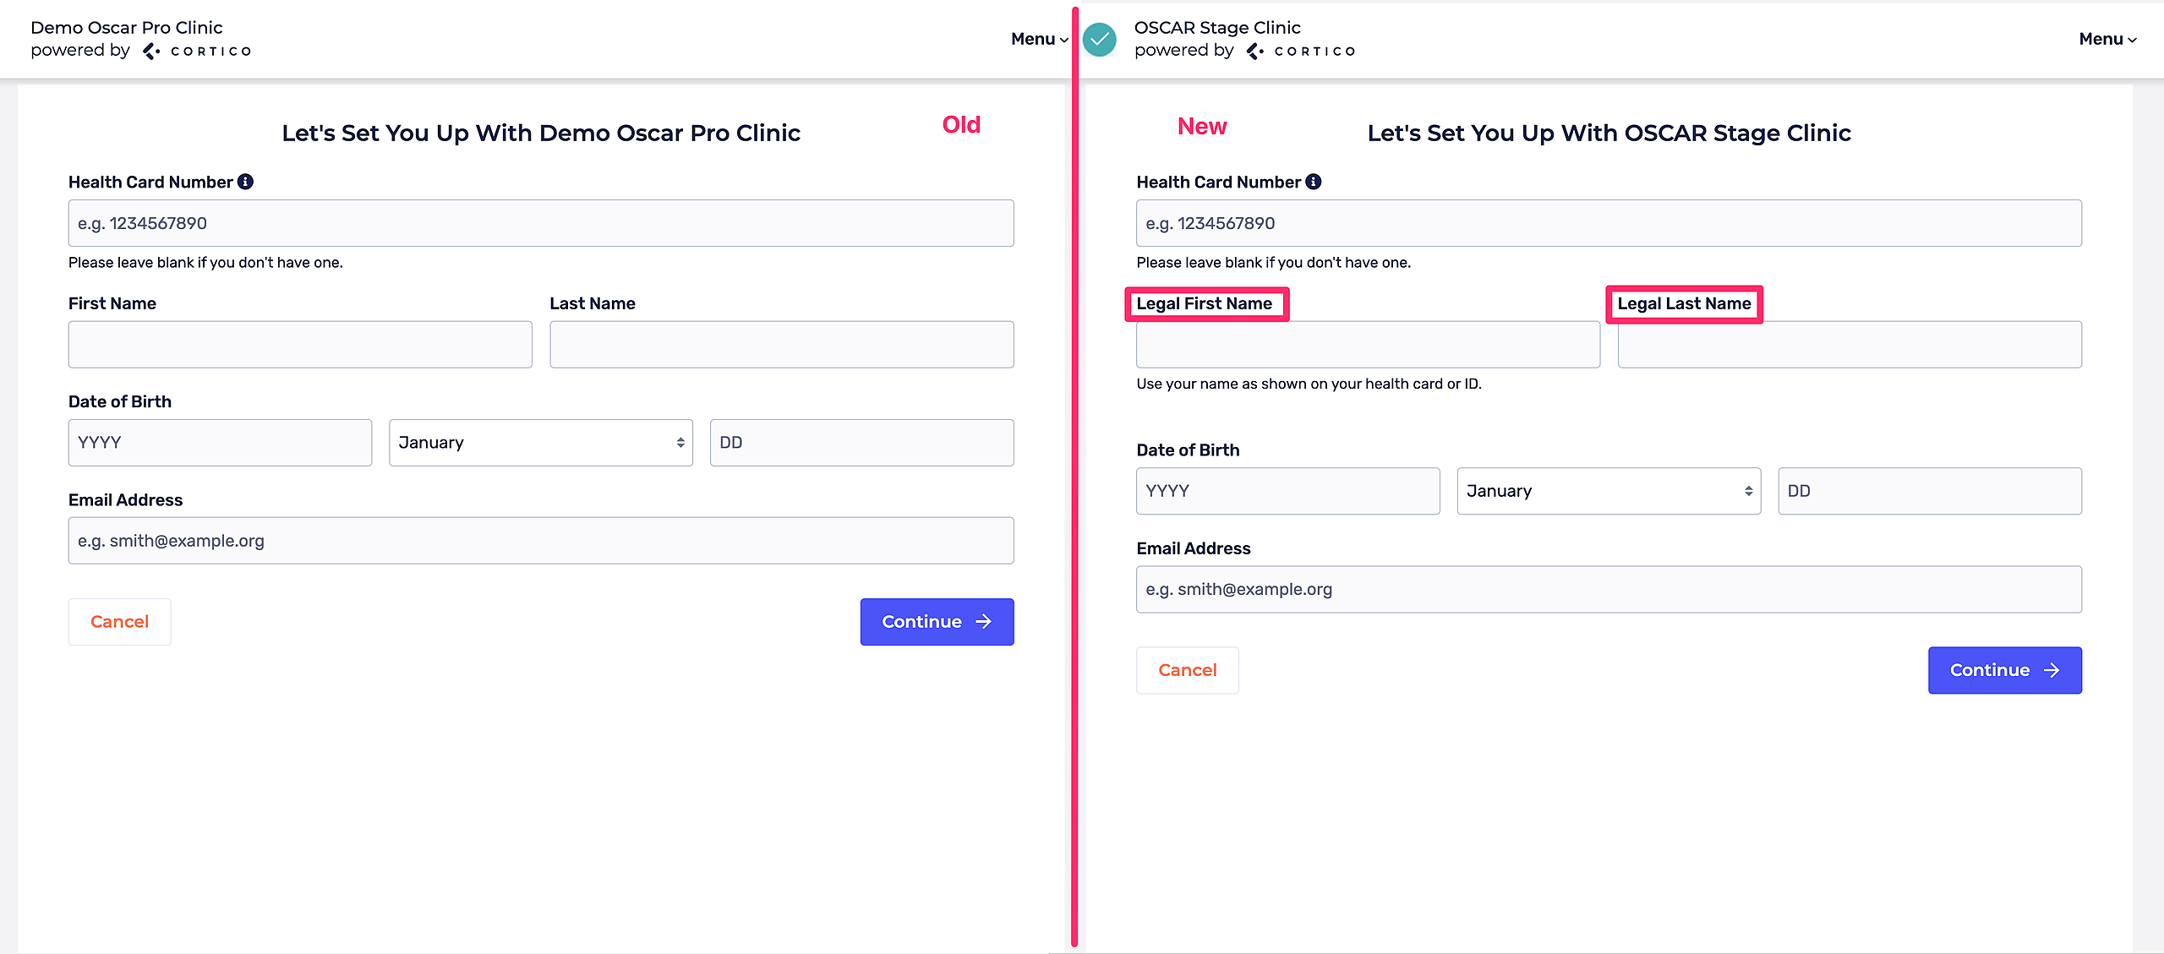Focus the Legal First Name input field
Image resolution: width=2164 pixels, height=954 pixels.
coord(1367,345)
